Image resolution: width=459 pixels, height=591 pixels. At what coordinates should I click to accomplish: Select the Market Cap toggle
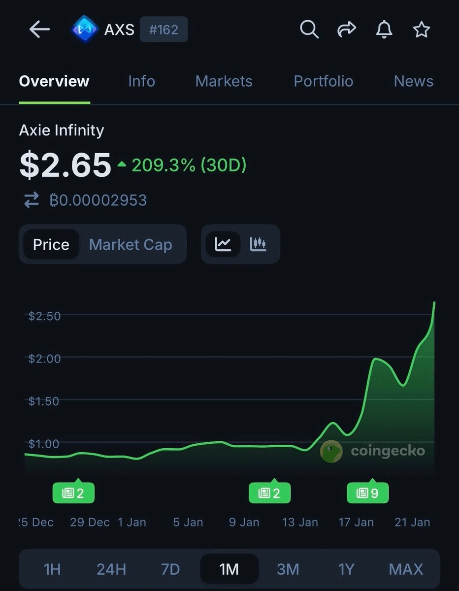pyautogui.click(x=131, y=244)
